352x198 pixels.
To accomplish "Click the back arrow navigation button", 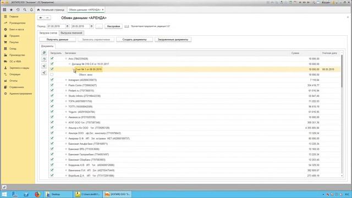I will coord(41,18).
